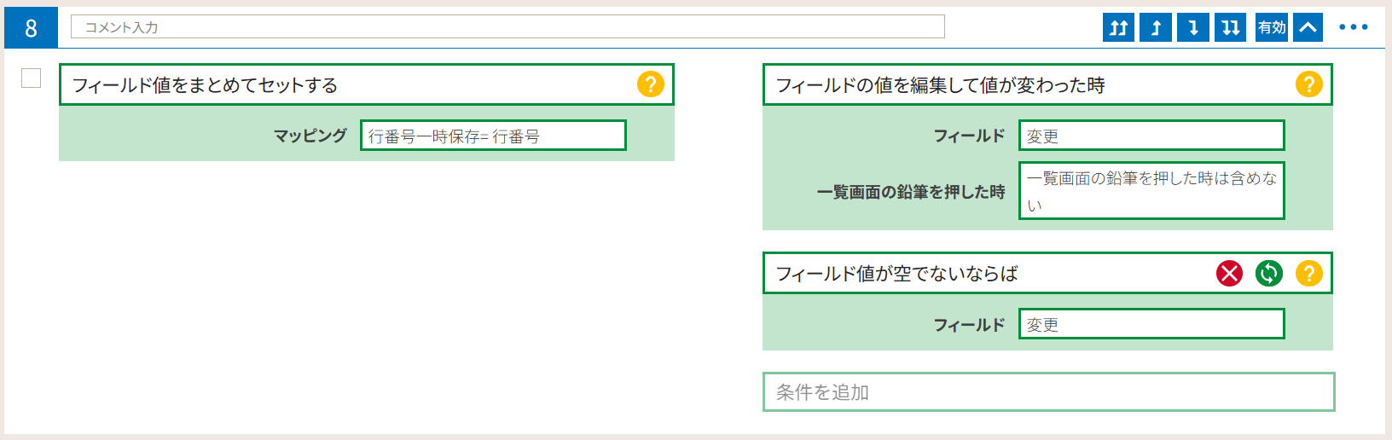Viewport: 1392px width, 440px height.
Task: Toggle the 有効 enabled button
Action: [1272, 27]
